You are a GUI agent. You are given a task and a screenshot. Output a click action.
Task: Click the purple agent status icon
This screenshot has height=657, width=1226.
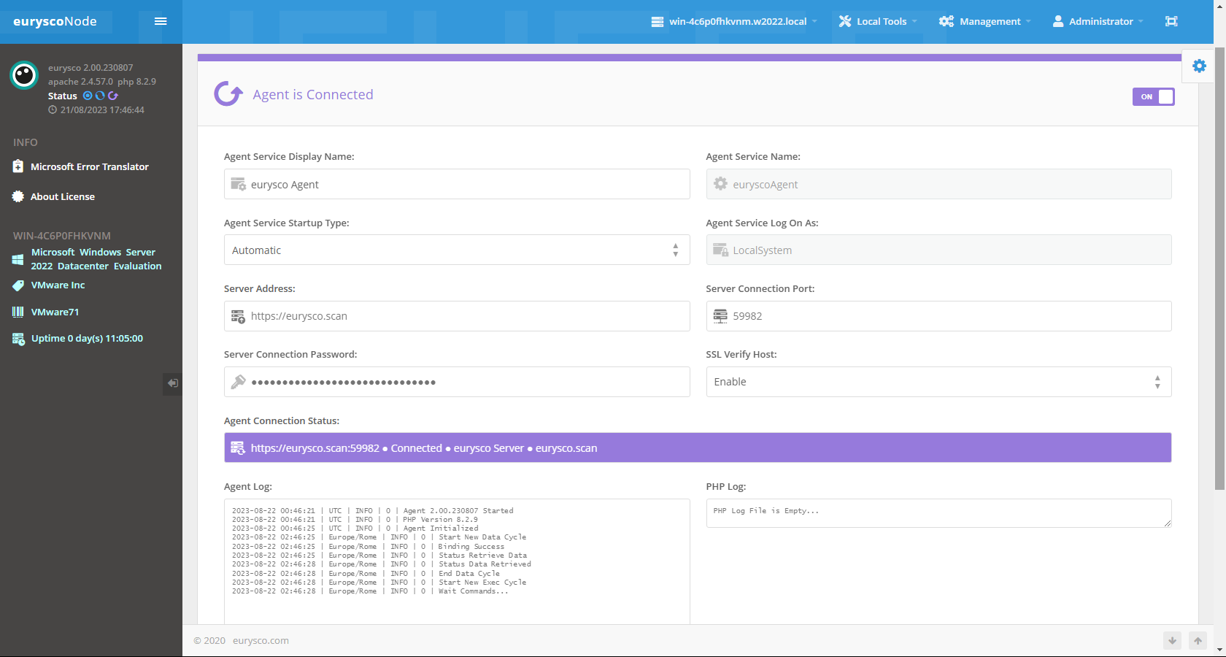112,96
